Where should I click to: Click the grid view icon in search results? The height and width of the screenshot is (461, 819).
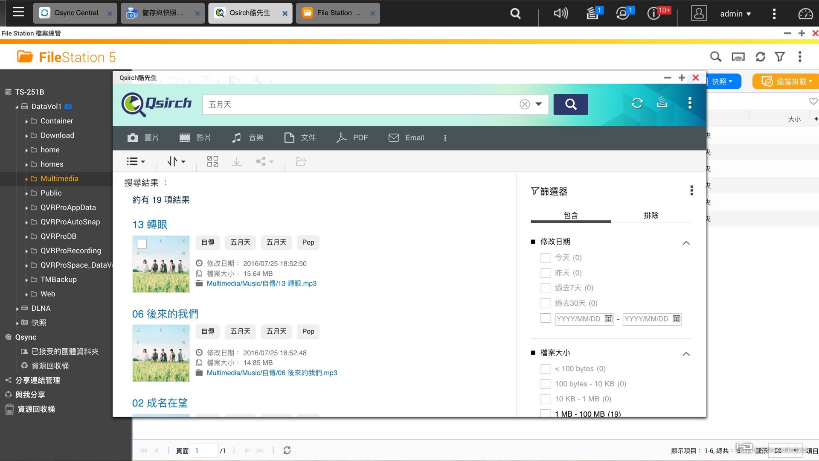click(212, 161)
